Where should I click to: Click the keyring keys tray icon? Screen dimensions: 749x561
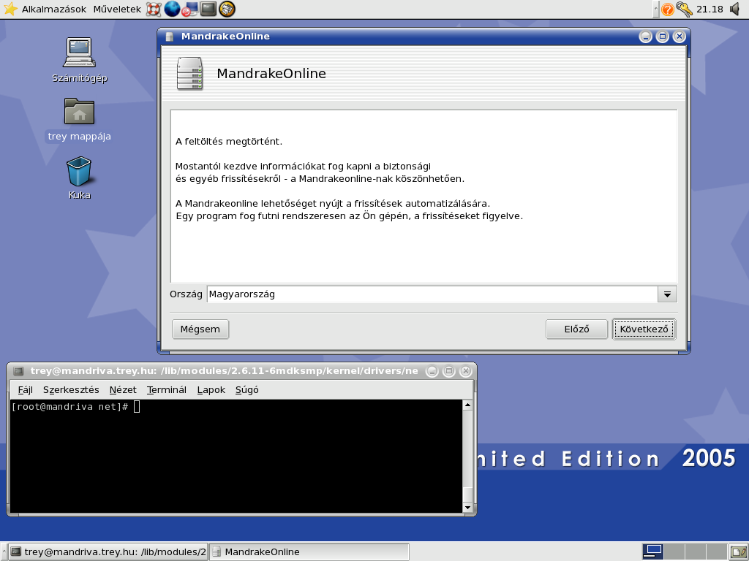pyautogui.click(x=684, y=9)
